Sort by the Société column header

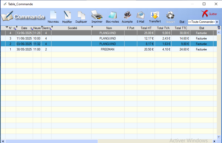[72, 28]
